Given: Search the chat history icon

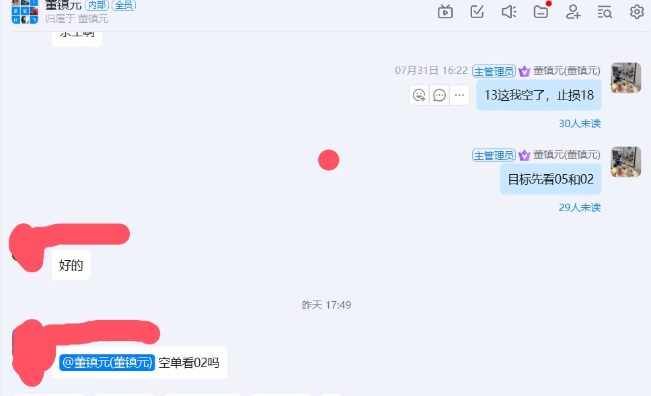Looking at the screenshot, I should click(x=605, y=12).
